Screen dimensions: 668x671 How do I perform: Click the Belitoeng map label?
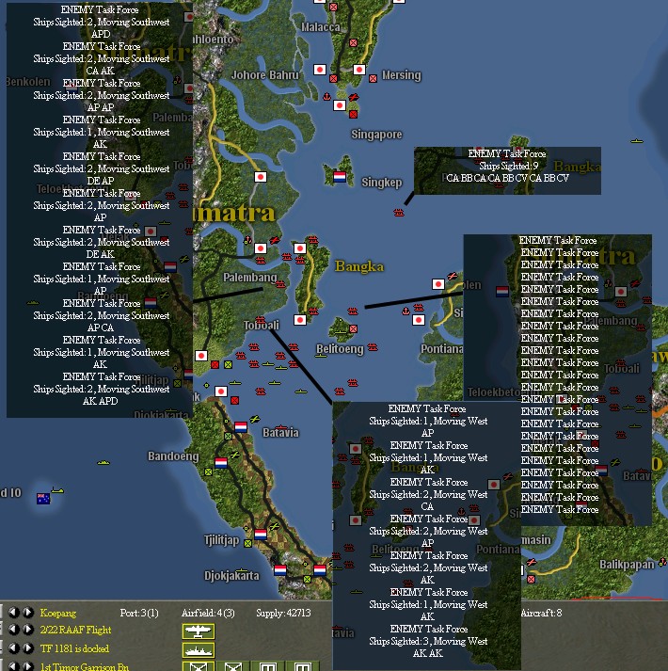coord(340,349)
